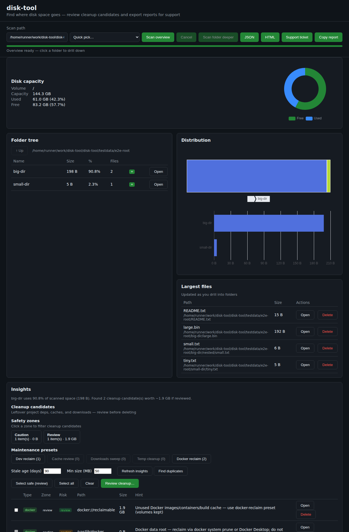The image size is (349, 532).
Task: Toggle the Free legend swatch
Action: tap(292, 118)
